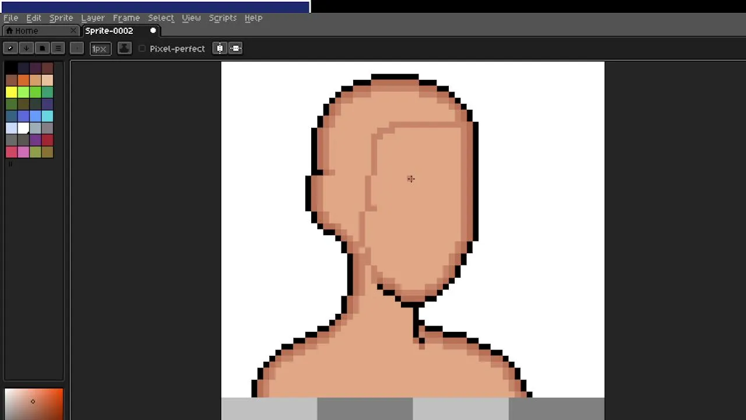
Task: Open the Sprite menu
Action: click(61, 17)
